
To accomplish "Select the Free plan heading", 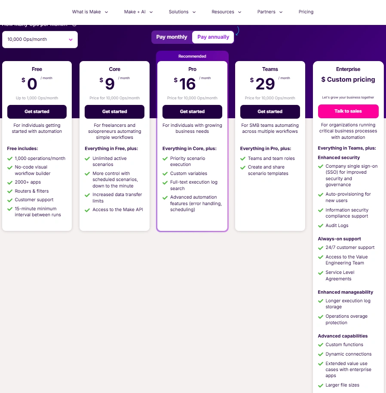I will [x=37, y=69].
